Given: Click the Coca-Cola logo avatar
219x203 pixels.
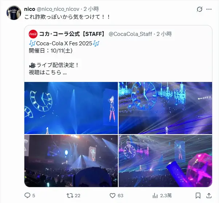Looking at the screenshot, I should pos(33,34).
